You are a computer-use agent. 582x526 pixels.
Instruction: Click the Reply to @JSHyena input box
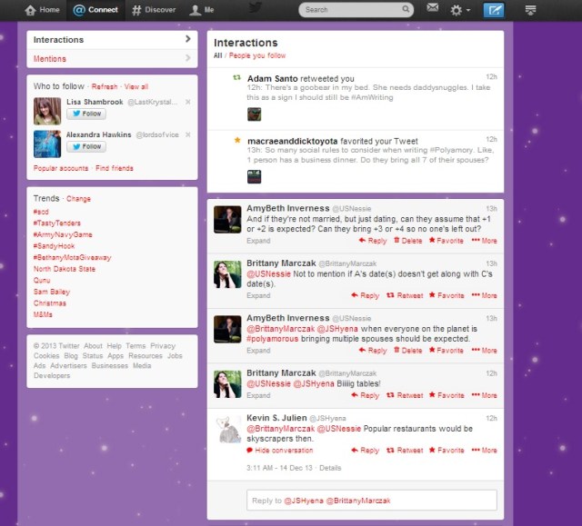pos(372,501)
